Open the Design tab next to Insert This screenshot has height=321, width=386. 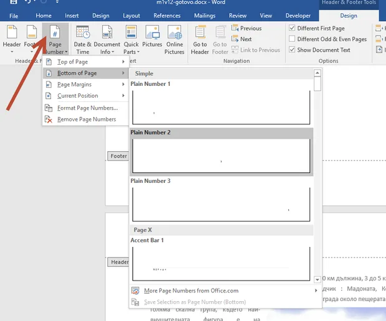point(101,16)
